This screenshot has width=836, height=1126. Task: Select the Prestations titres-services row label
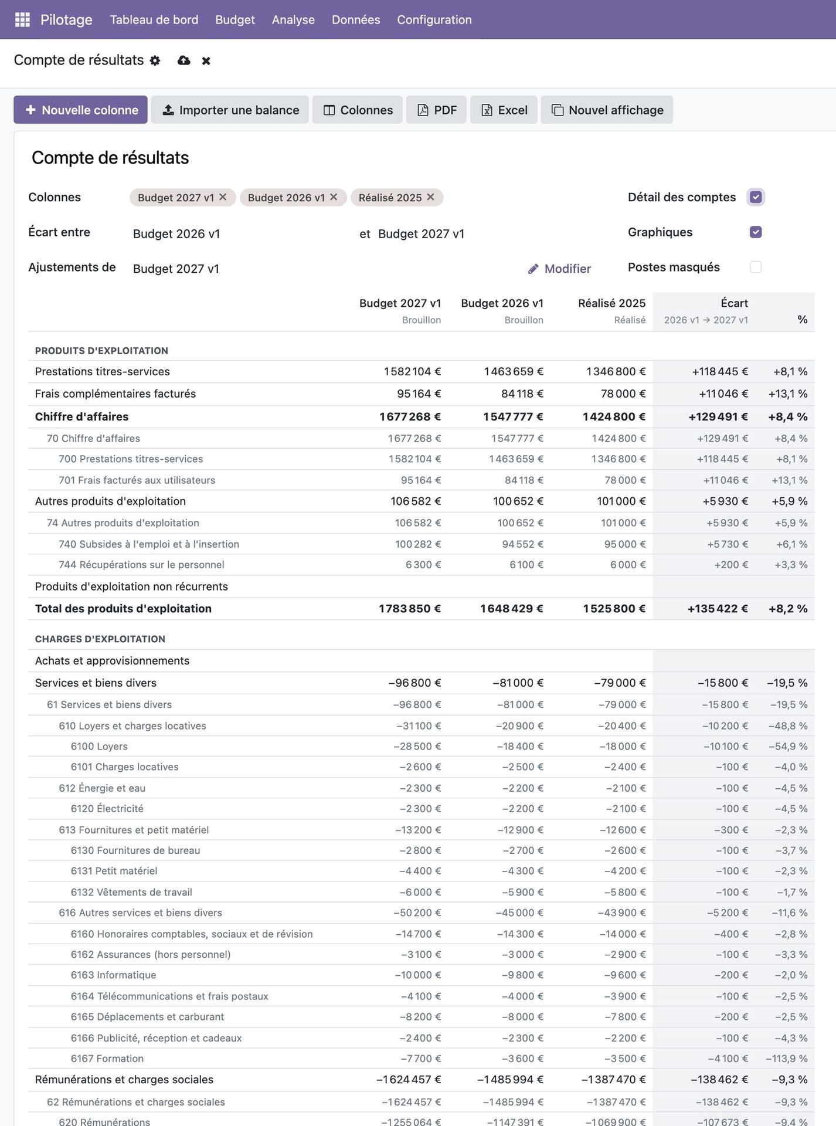(x=103, y=371)
